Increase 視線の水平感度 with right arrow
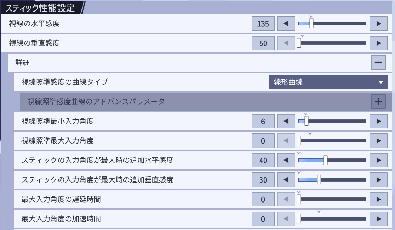Viewport: 395px width, 230px height. pyautogui.click(x=379, y=24)
